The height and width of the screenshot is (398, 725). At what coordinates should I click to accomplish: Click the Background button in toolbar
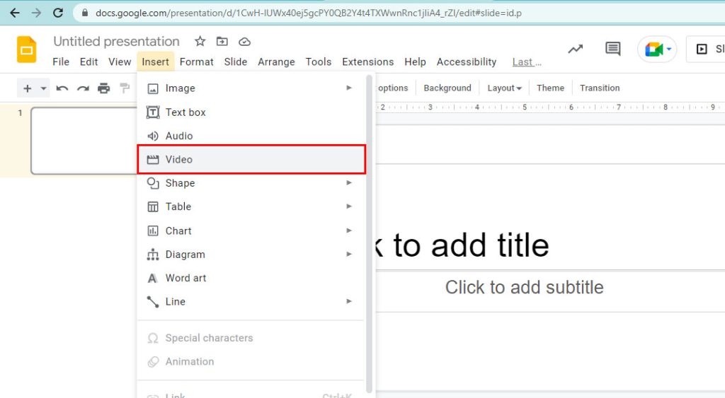pos(447,88)
